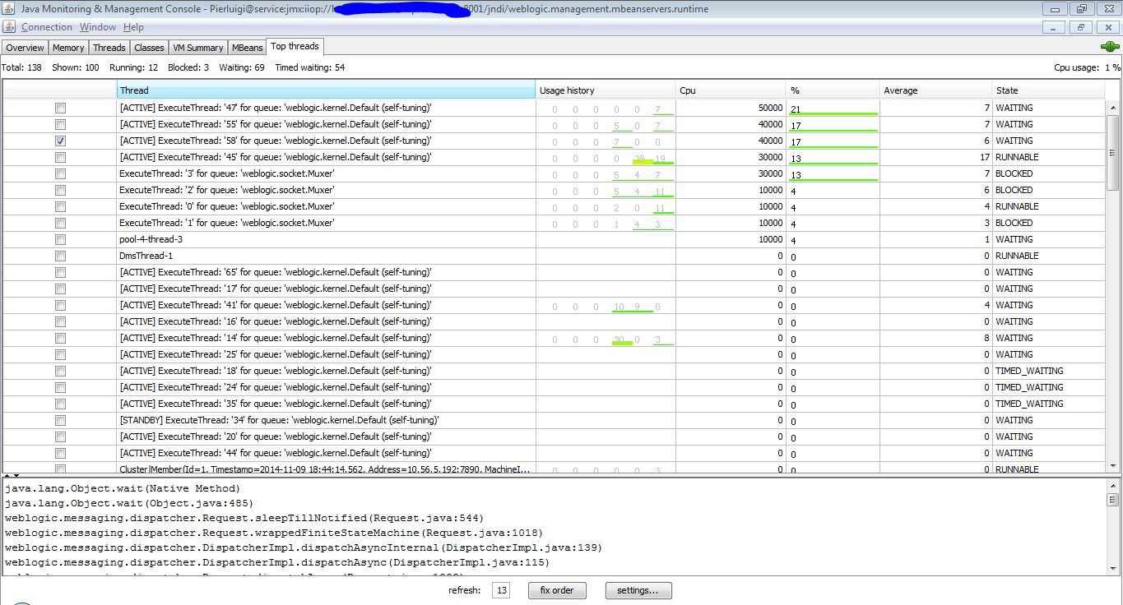Uncheck ExecuteThread '58' checkbox
This screenshot has width=1123, height=605.
pyautogui.click(x=59, y=141)
